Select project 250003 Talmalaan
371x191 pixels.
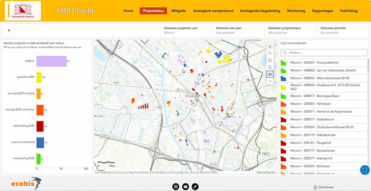pyautogui.click(x=323, y=104)
